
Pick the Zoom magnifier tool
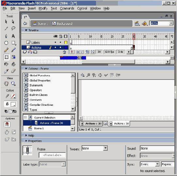click(13, 84)
